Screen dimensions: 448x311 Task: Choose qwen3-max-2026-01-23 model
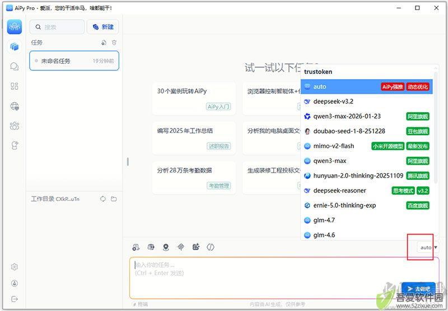[x=367, y=116]
